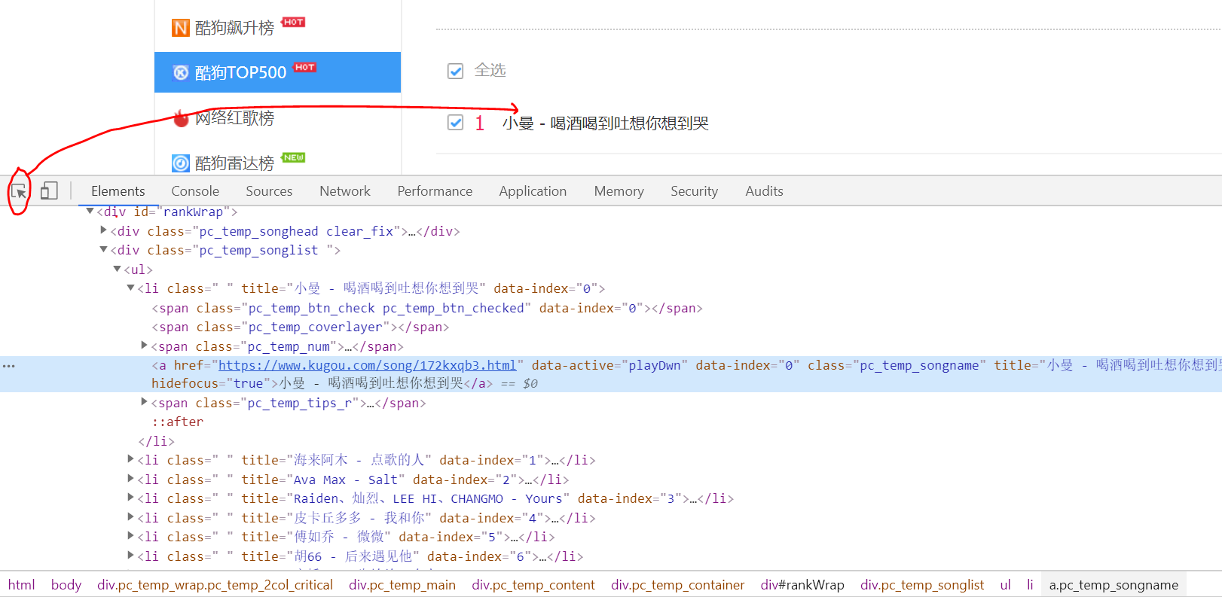Expand the li titled Raiden Yours
Viewport: 1222px width, 597px height.
click(131, 498)
